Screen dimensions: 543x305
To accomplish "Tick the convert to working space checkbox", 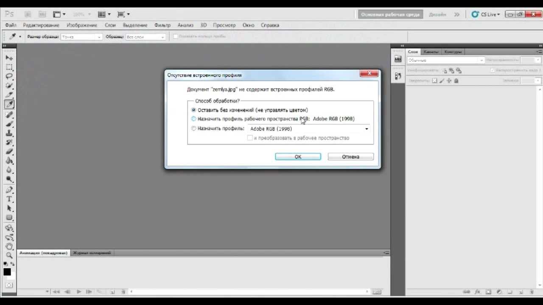I will click(x=250, y=138).
